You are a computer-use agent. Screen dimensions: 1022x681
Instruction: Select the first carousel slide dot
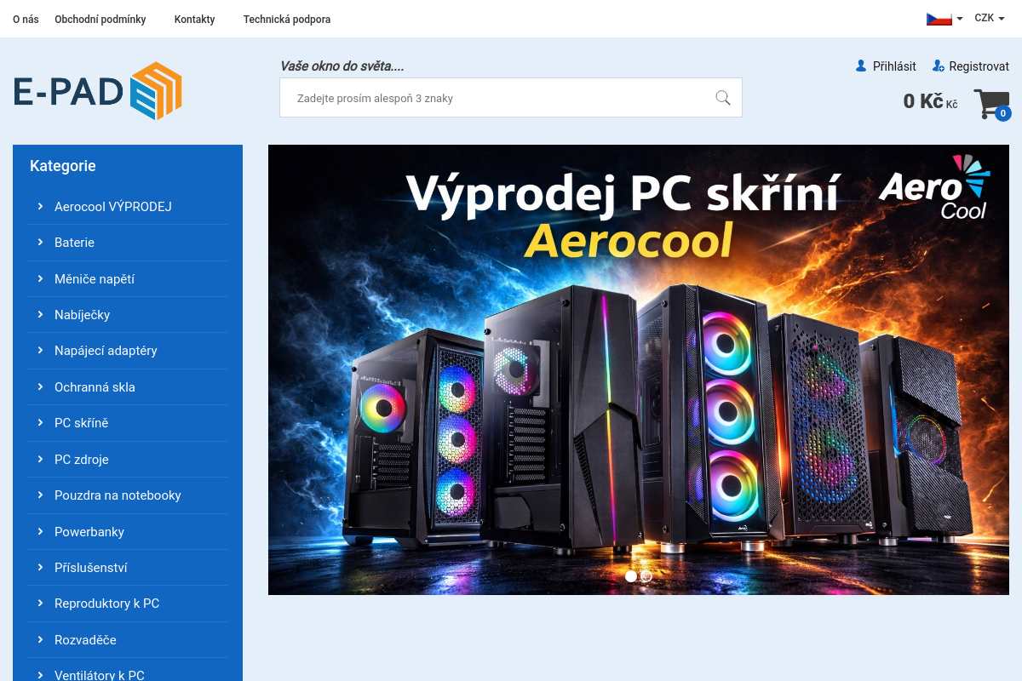coord(631,576)
